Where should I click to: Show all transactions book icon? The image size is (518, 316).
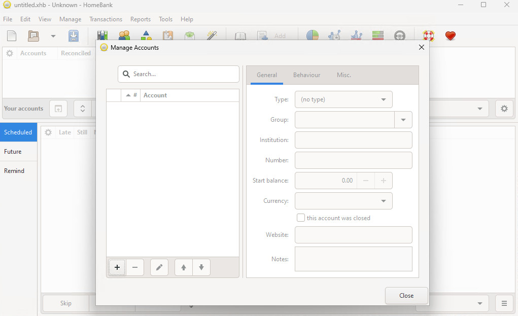pyautogui.click(x=240, y=36)
